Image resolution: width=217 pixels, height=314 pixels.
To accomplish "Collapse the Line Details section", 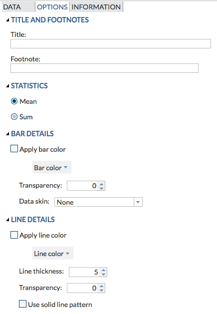I will coord(7,220).
